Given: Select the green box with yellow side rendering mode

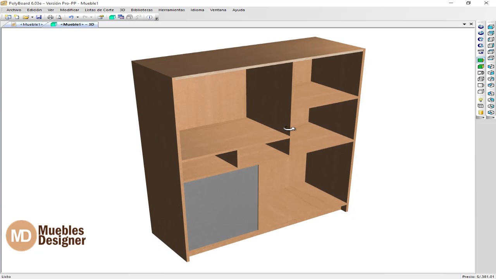Looking at the screenshot, I should [481, 67].
